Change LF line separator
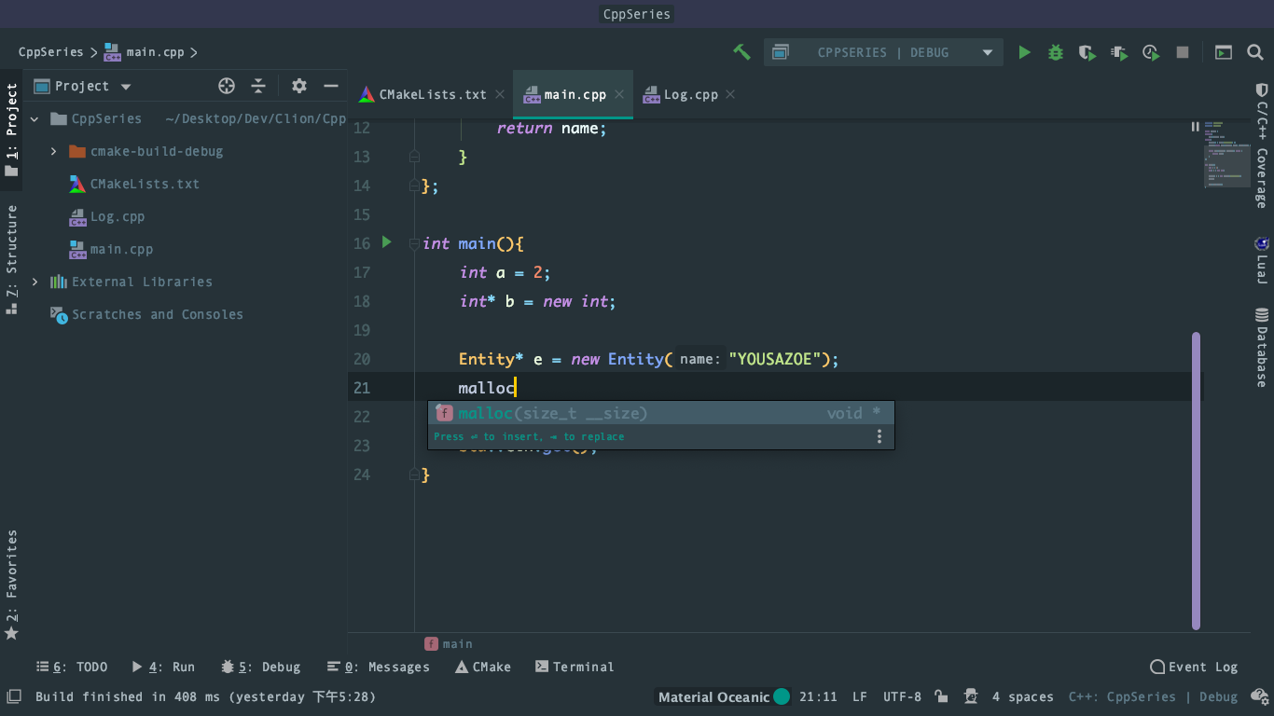This screenshot has height=716, width=1274. pyautogui.click(x=860, y=696)
